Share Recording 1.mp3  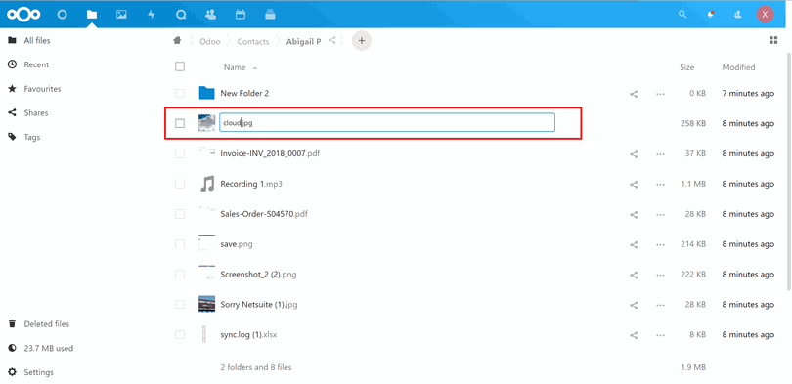(634, 184)
